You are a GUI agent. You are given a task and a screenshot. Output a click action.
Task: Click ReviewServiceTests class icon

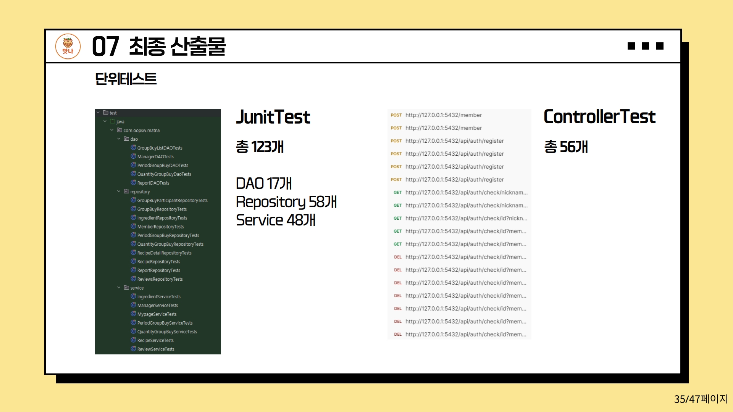tap(133, 349)
